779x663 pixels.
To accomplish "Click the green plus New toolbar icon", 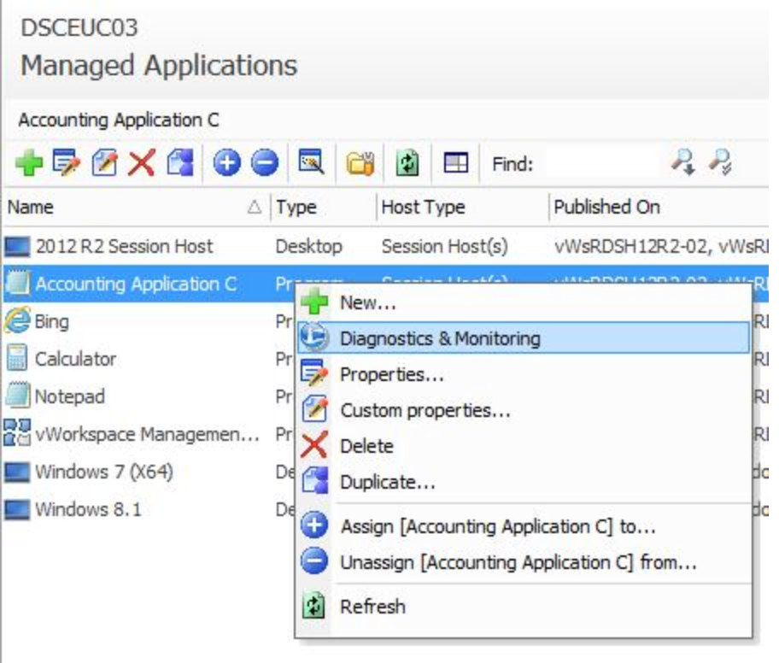I will (x=29, y=162).
